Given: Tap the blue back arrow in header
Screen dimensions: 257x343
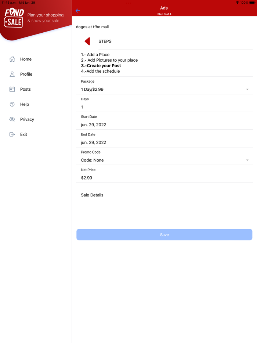Looking at the screenshot, I should [x=77, y=11].
